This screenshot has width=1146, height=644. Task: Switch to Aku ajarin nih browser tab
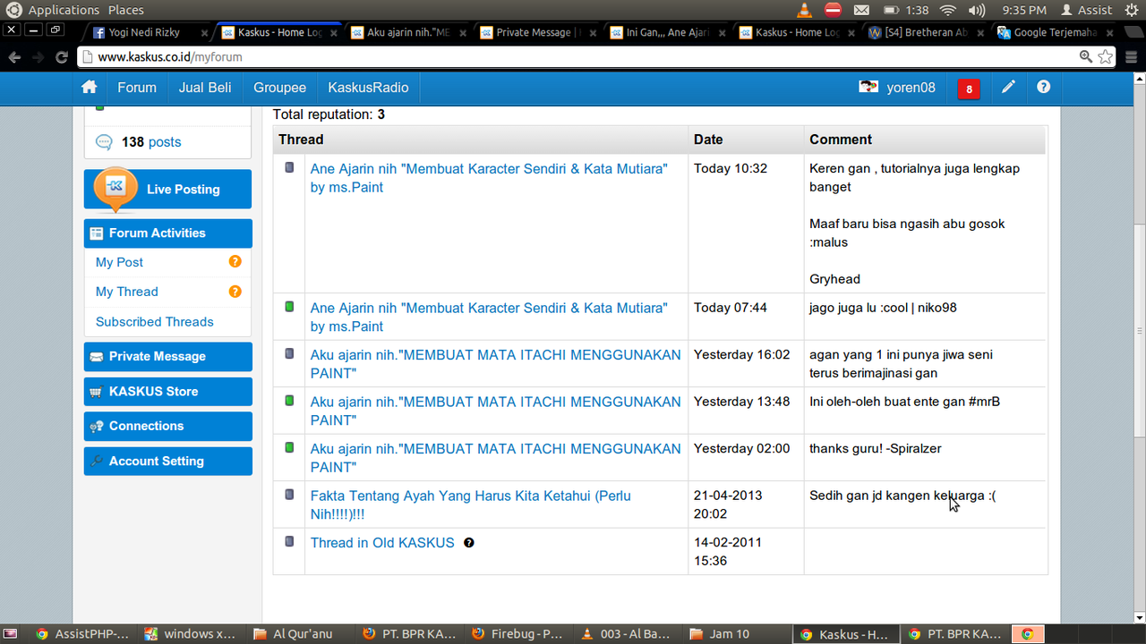coord(407,32)
